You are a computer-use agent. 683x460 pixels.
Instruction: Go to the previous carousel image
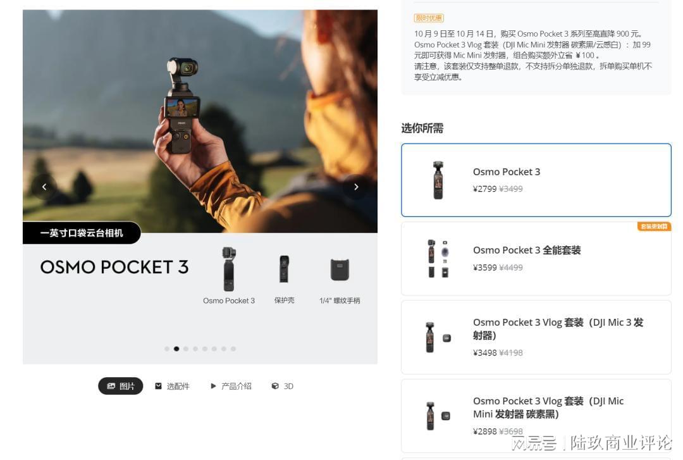click(44, 187)
